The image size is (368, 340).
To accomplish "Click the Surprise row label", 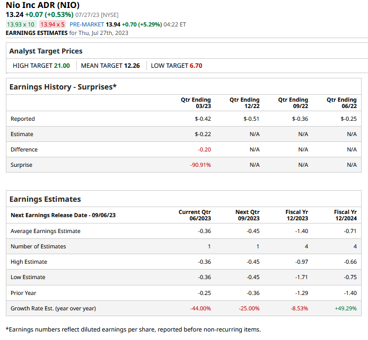I will pyautogui.click(x=21, y=165).
